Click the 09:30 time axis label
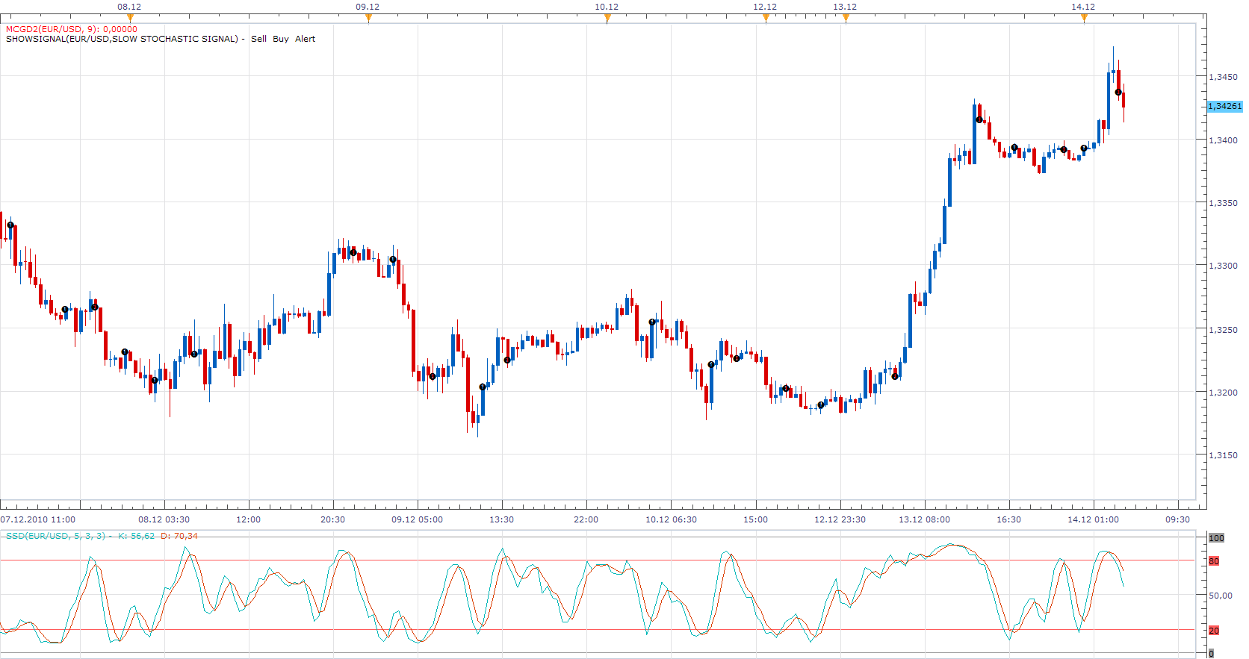1249x659 pixels. point(1177,519)
